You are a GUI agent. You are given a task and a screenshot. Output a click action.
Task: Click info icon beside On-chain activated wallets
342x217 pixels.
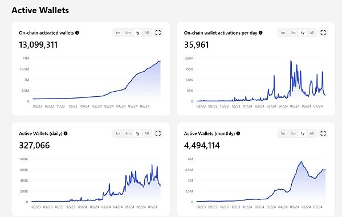pos(77,32)
